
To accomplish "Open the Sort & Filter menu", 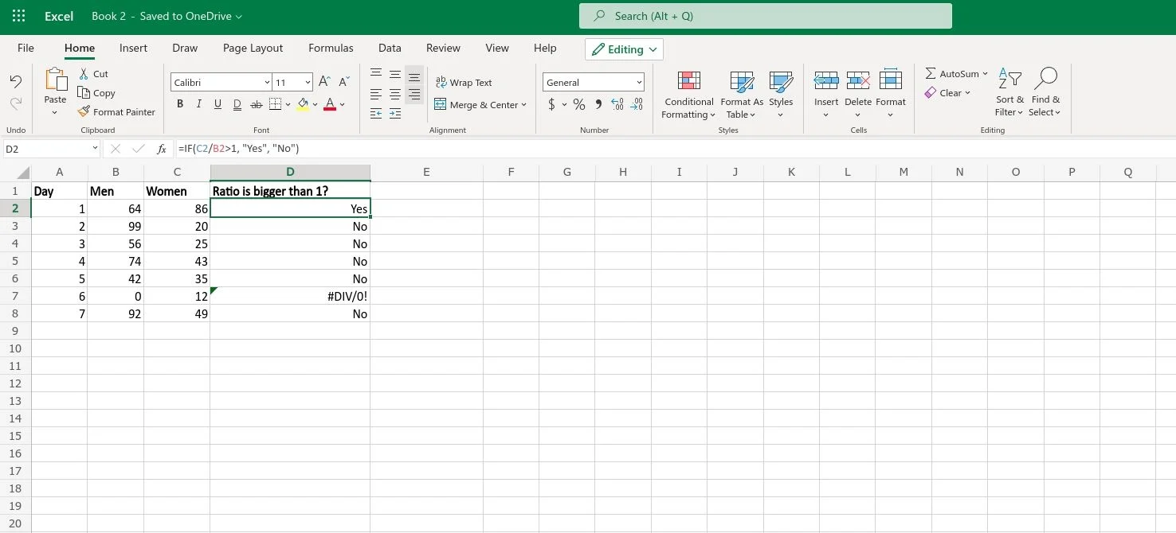I will 1009,93.
